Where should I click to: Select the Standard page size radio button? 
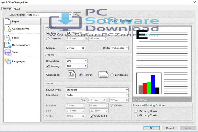(48, 34)
